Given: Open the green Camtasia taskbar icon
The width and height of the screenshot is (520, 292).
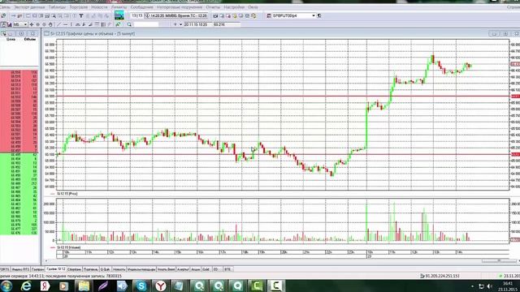Looking at the screenshot, I should click(257, 286).
